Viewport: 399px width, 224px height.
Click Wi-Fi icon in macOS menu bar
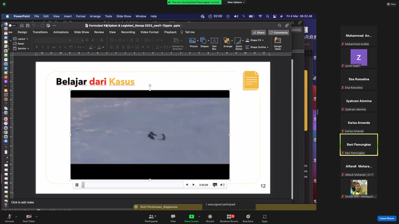(x=260, y=16)
